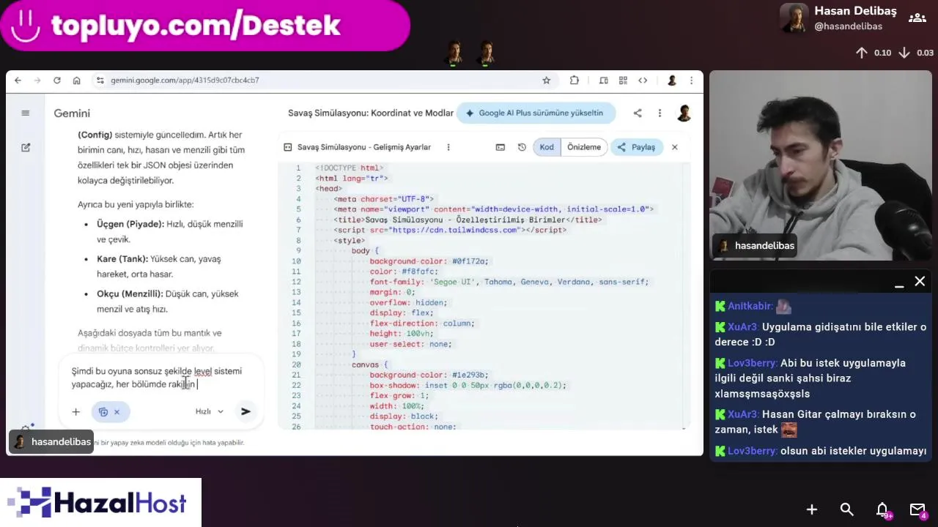Open the browser profile avatar

click(671, 81)
